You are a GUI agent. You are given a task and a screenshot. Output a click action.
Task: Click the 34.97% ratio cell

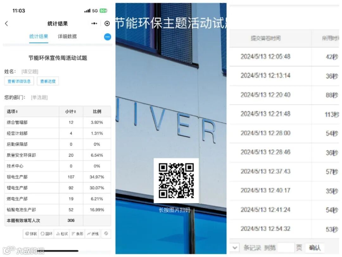click(97, 177)
